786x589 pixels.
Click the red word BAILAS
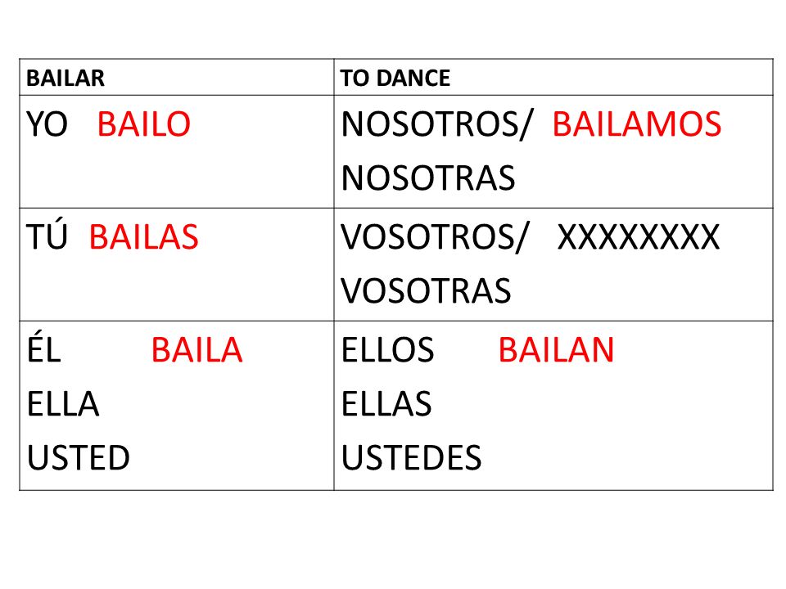pyautogui.click(x=144, y=237)
